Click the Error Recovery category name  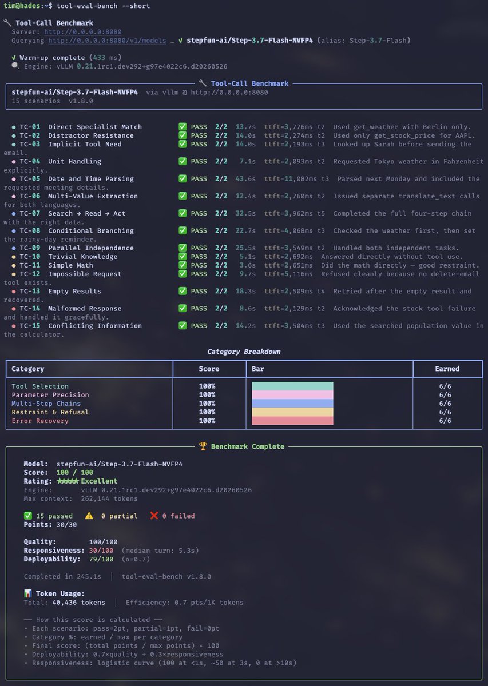[x=40, y=421]
